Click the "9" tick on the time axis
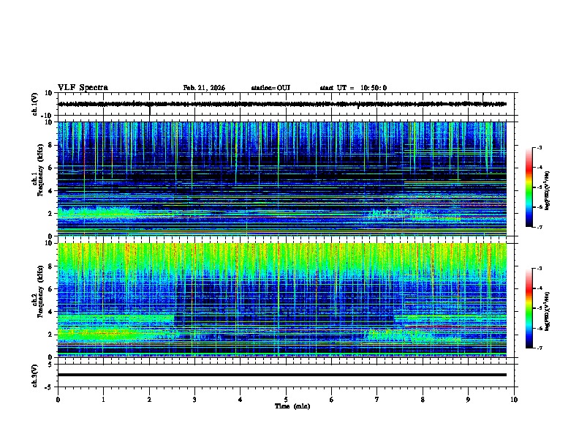Screen dimensions: 579x448 point(468,400)
